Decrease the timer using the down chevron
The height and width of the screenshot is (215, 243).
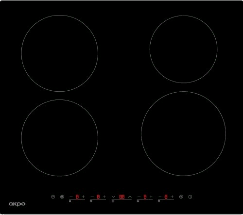click(x=113, y=197)
